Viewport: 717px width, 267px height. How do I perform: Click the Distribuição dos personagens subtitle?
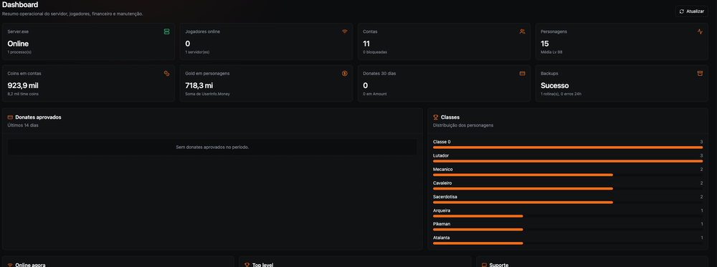[463, 125]
